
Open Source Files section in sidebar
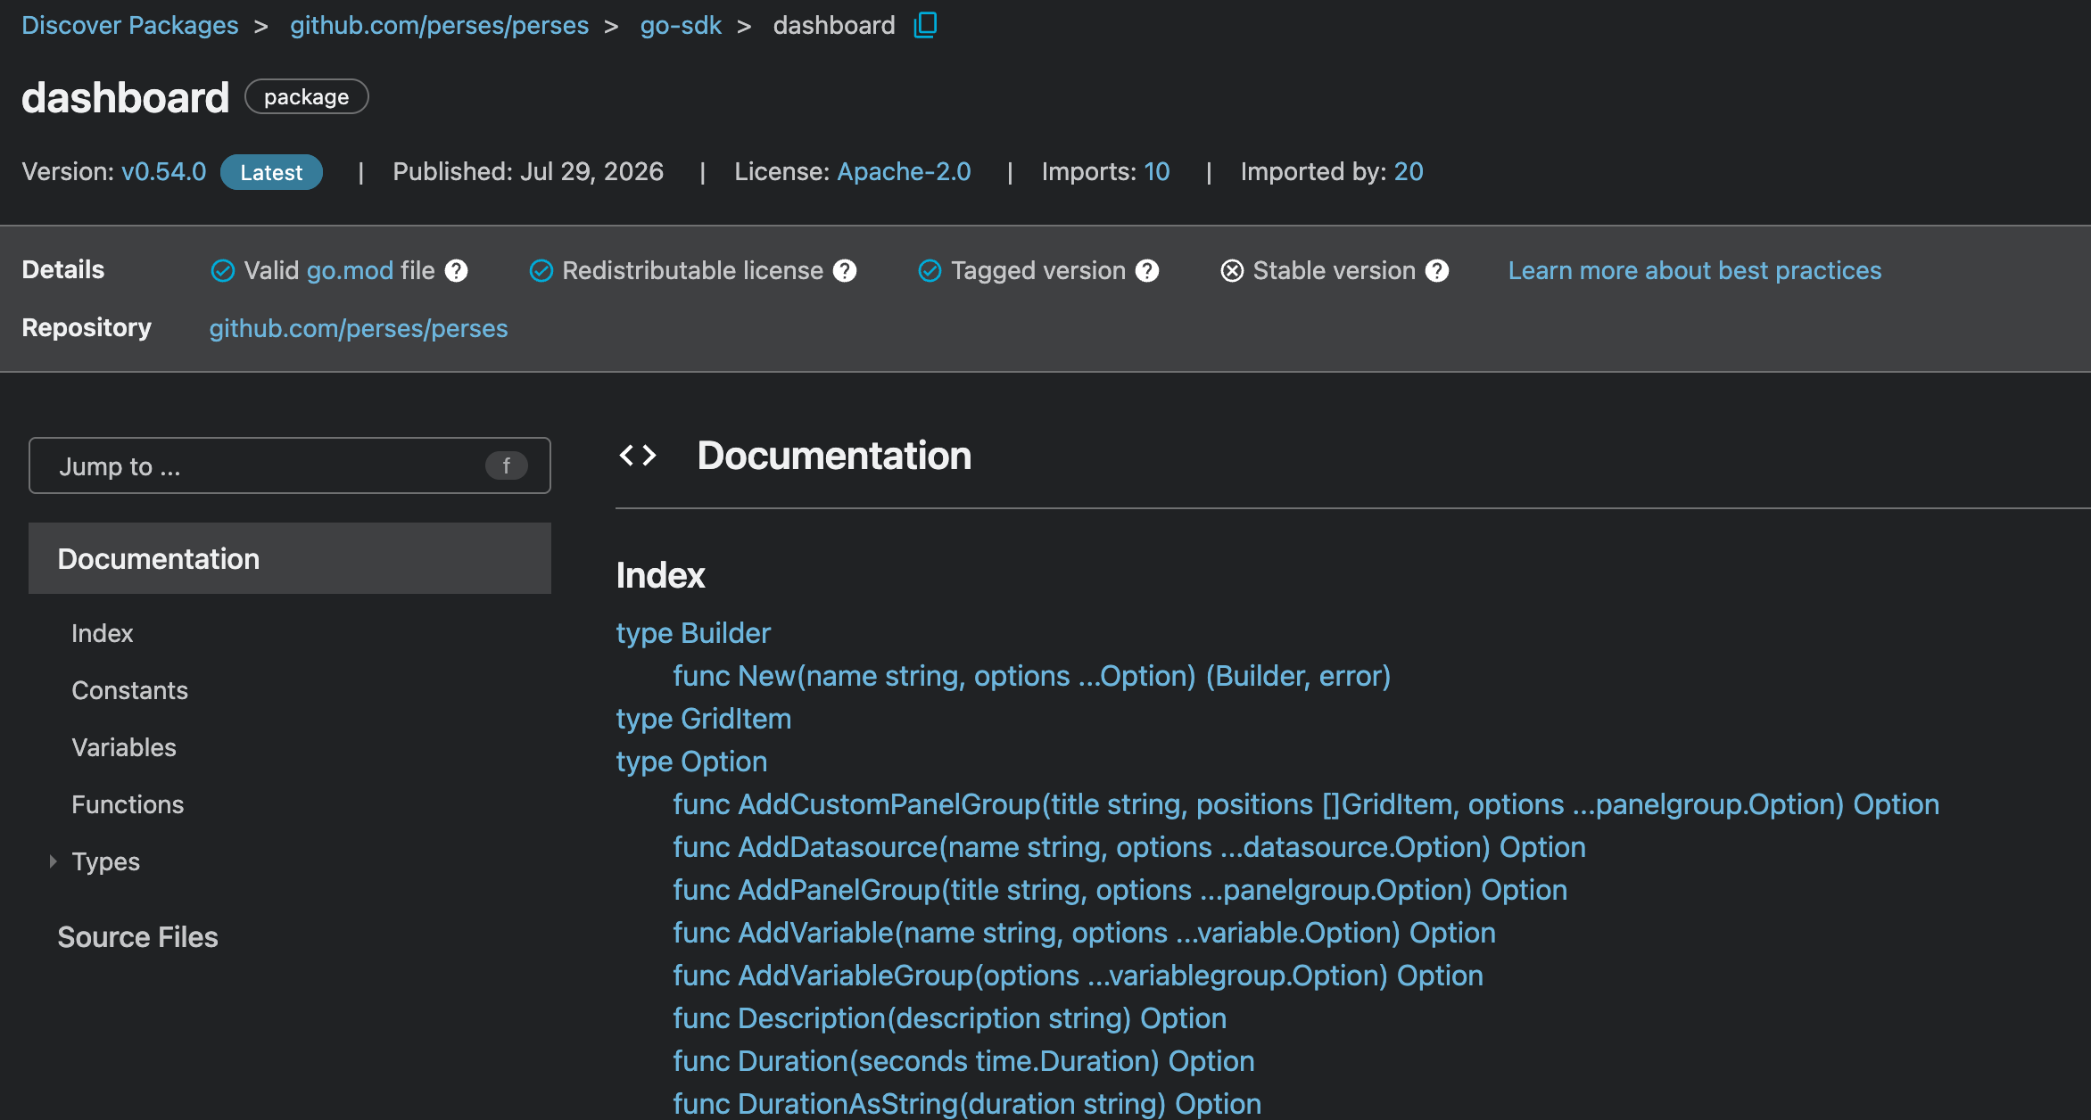[x=138, y=937]
